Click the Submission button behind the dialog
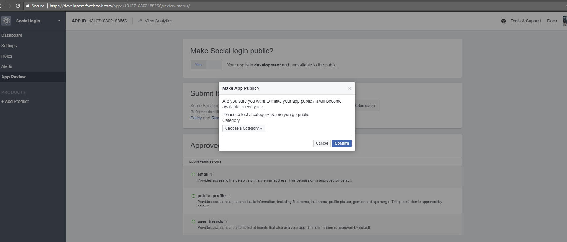The width and height of the screenshot is (567, 242). 367,106
